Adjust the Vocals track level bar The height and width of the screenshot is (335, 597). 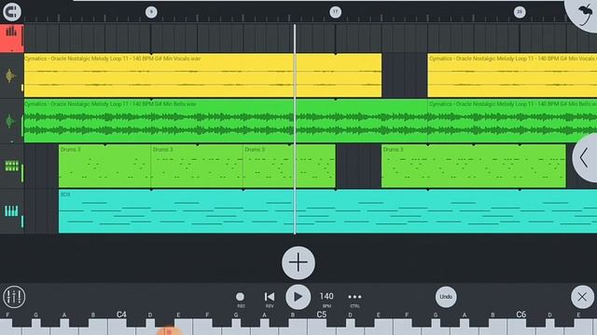[x=22, y=87]
